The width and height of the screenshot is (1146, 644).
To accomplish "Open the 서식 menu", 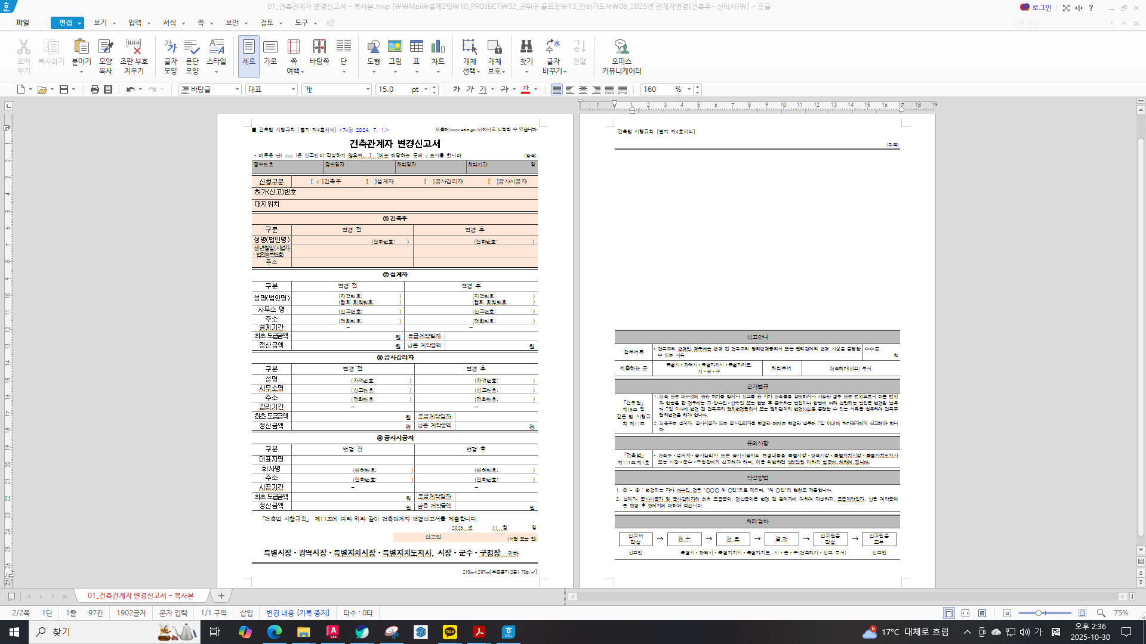I will point(170,23).
